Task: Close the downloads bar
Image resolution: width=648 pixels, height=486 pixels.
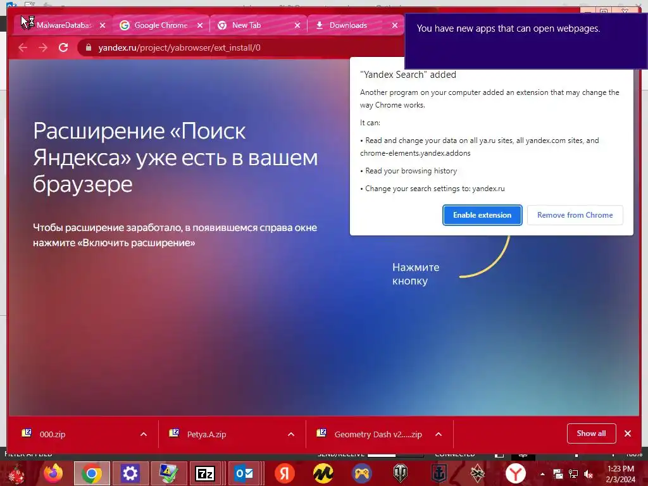Action: coord(628,433)
